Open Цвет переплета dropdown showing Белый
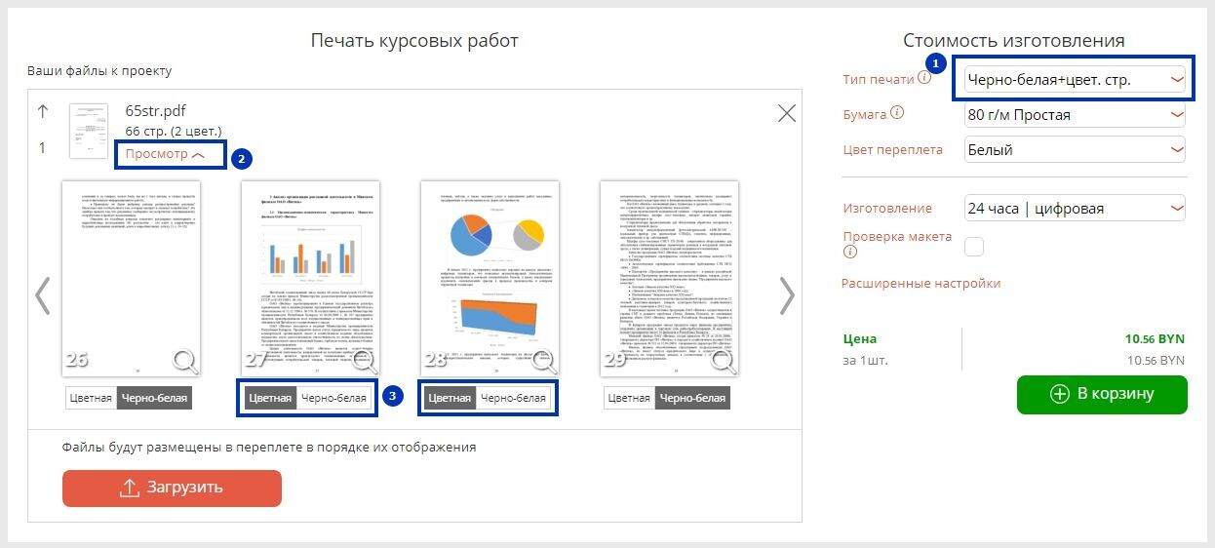This screenshot has width=1215, height=548. [1074, 150]
